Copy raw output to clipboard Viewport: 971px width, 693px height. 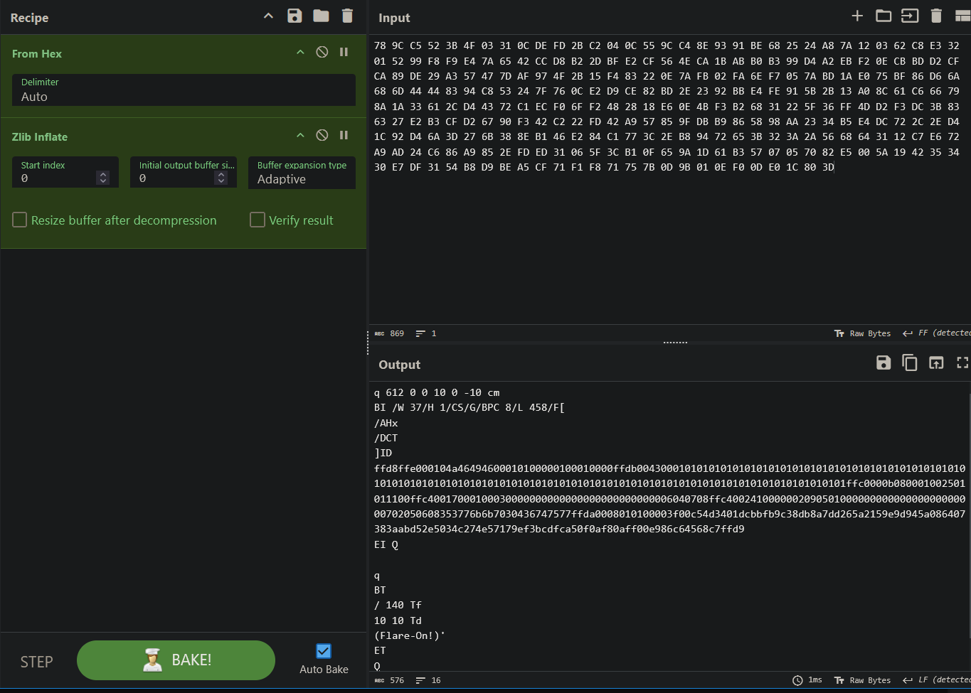(910, 363)
